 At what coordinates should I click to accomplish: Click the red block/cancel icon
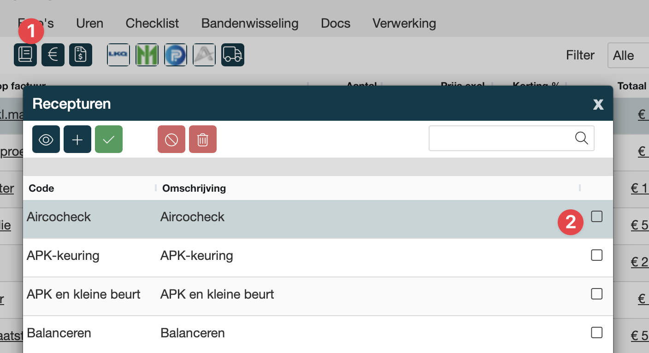[x=171, y=139]
